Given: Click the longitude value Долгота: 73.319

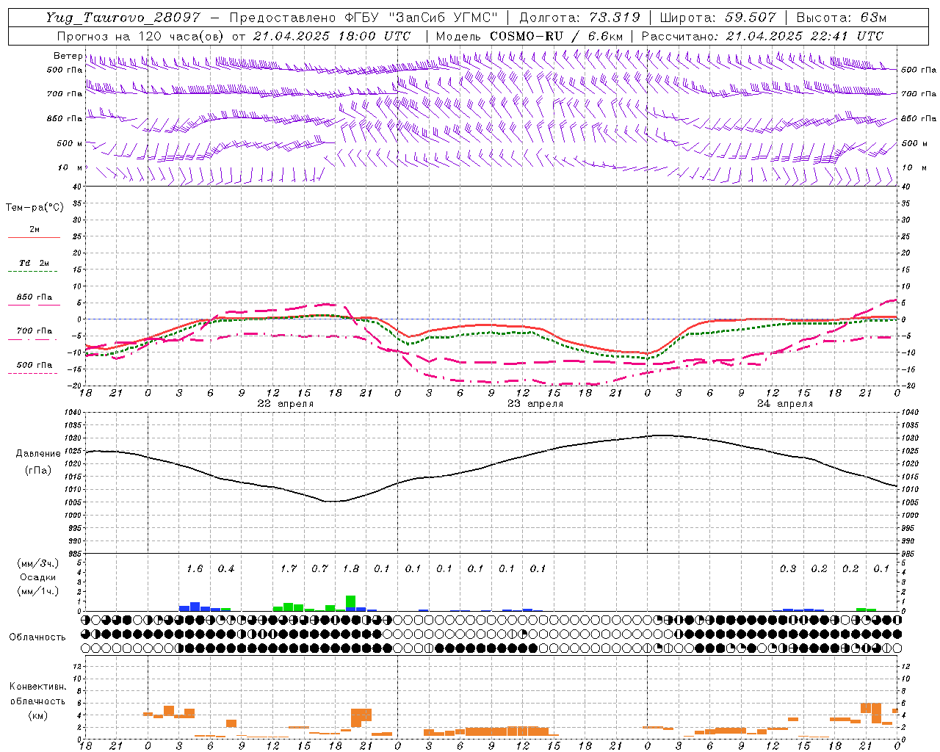Looking at the screenshot, I should coord(579,18).
